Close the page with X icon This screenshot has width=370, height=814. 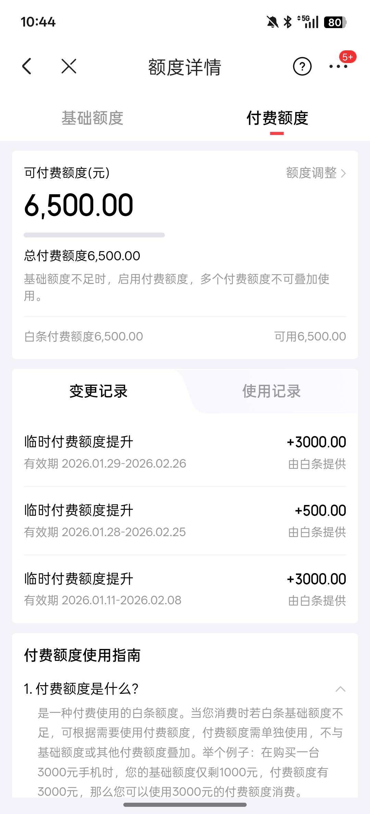[69, 66]
